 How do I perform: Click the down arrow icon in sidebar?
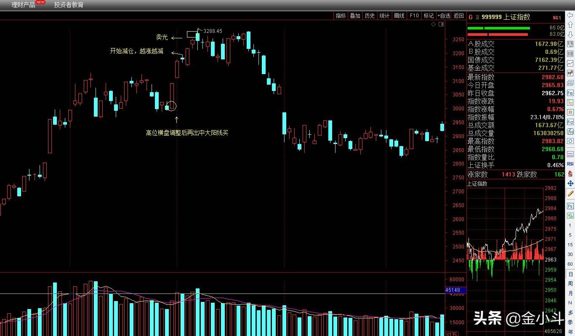pyautogui.click(x=570, y=34)
